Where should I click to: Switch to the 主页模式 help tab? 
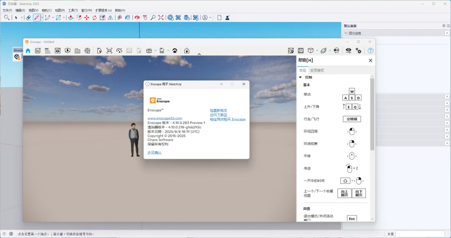[317, 70]
